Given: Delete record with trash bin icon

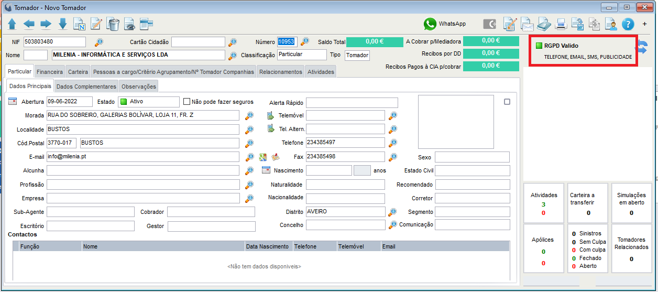Looking at the screenshot, I should click(113, 24).
